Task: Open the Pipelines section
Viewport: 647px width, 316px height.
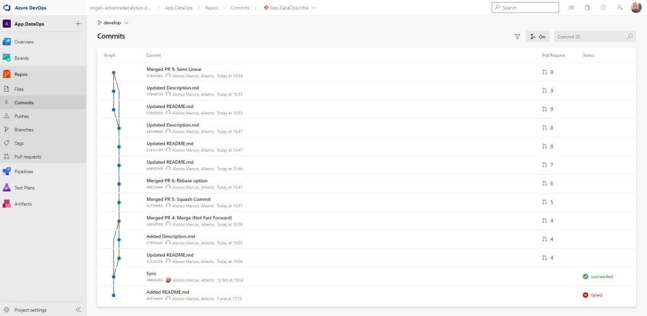Action: [23, 171]
